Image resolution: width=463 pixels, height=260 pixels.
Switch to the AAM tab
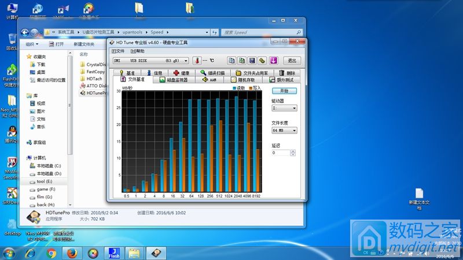[210, 80]
